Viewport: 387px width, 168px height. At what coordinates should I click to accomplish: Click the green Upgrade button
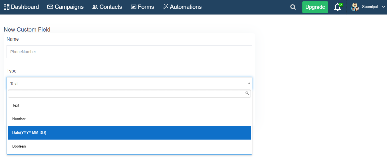point(315,7)
